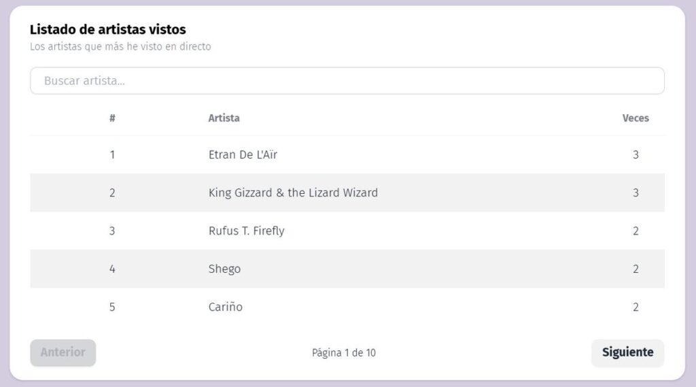Click the Veces column header
The width and height of the screenshot is (696, 387).
pos(636,118)
